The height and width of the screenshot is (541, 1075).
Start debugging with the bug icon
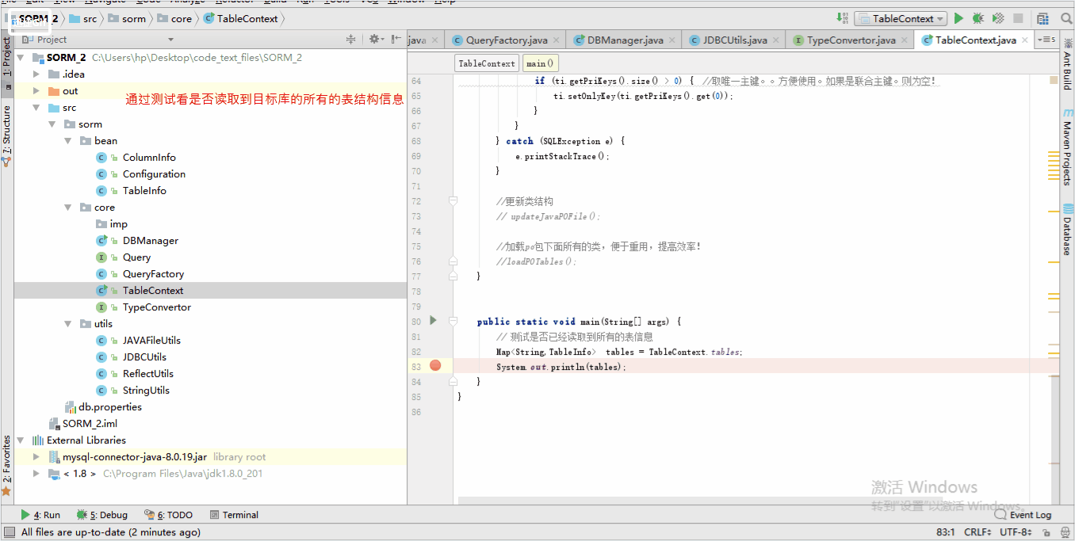(978, 18)
